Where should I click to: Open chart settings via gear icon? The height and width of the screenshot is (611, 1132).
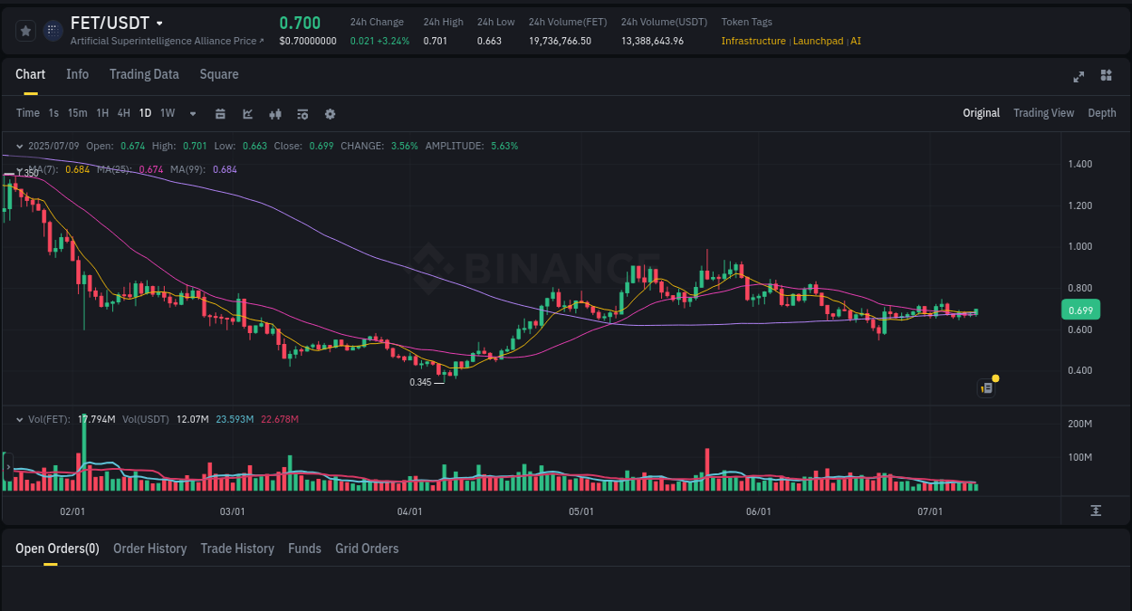pos(330,114)
